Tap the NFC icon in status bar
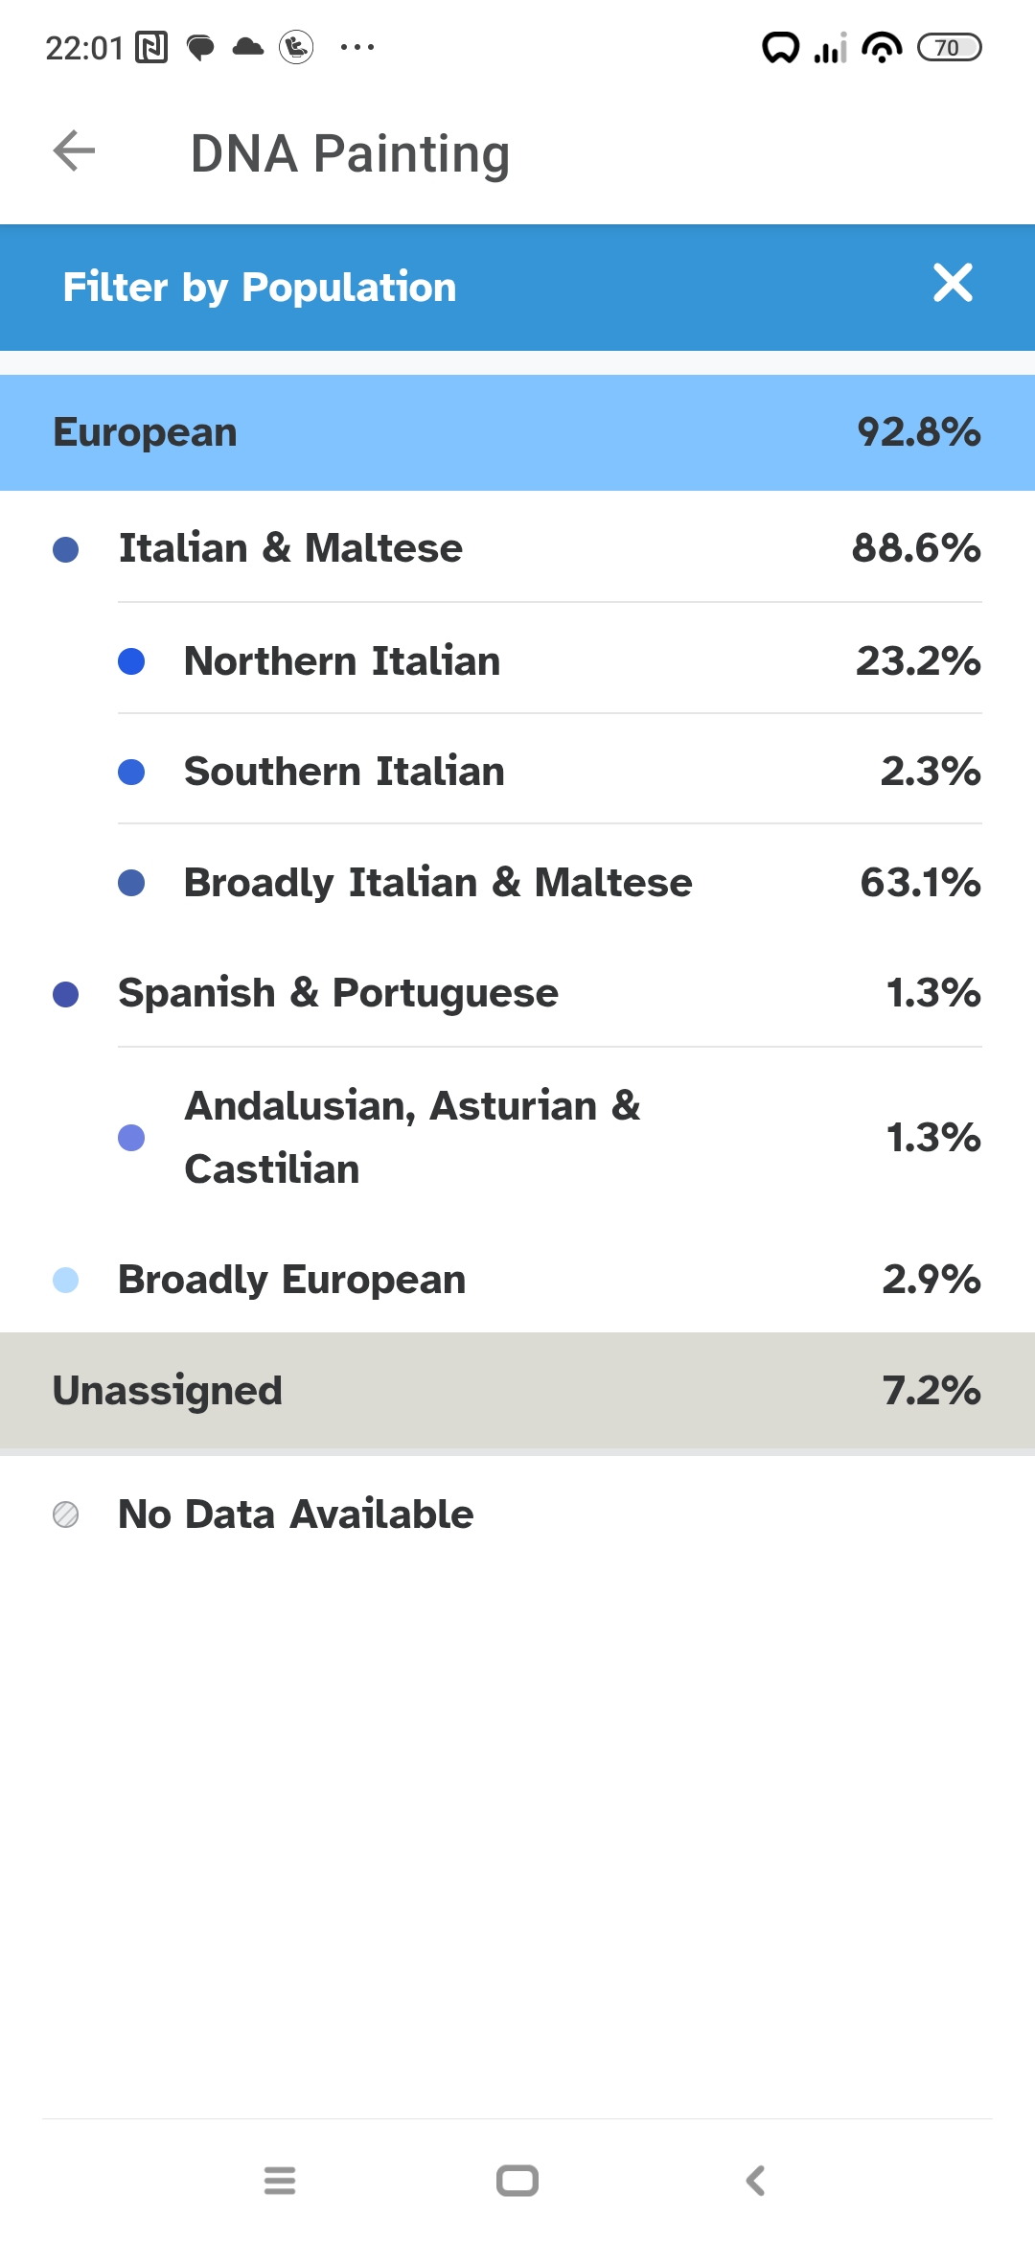Image resolution: width=1035 pixels, height=2243 pixels. click(151, 47)
